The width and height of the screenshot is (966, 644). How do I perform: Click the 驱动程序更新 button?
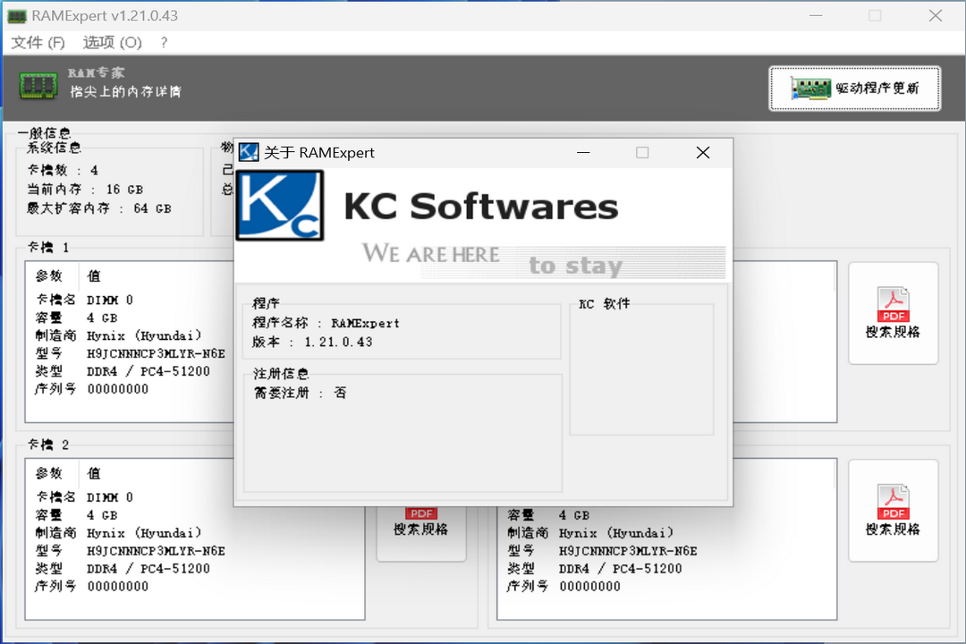[x=854, y=89]
